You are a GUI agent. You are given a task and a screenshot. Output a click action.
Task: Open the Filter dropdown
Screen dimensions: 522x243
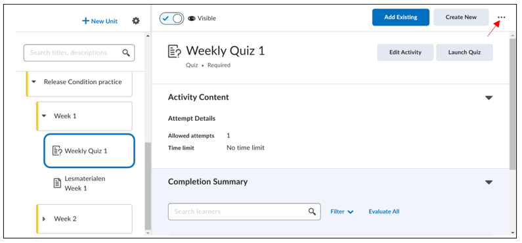(342, 211)
